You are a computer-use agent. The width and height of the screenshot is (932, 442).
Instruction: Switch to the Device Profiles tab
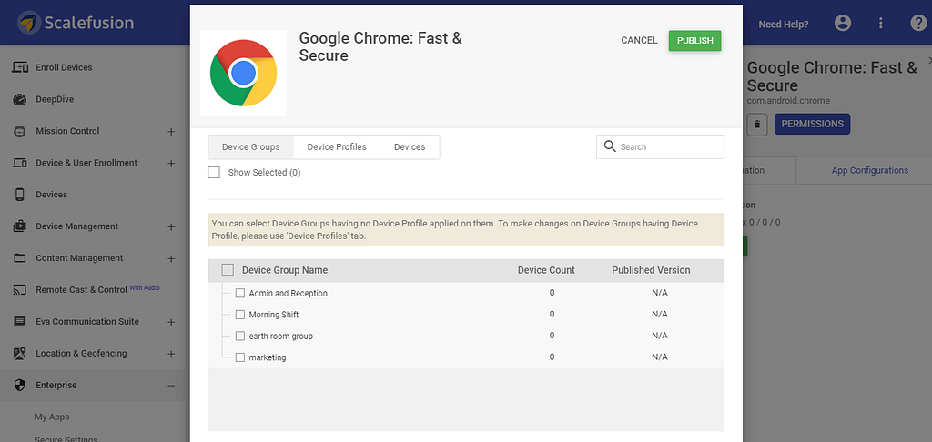[x=337, y=146]
